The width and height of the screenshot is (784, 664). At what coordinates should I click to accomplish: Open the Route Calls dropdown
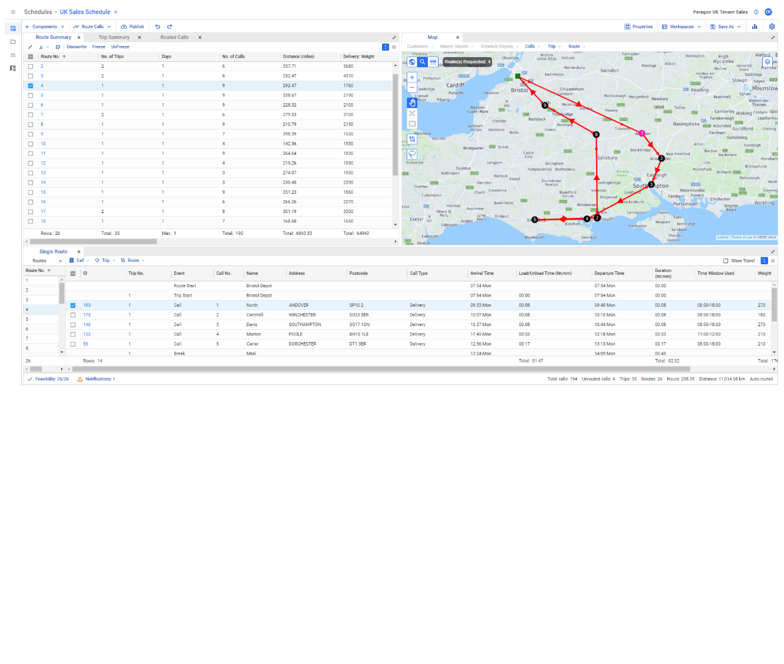coord(92,26)
